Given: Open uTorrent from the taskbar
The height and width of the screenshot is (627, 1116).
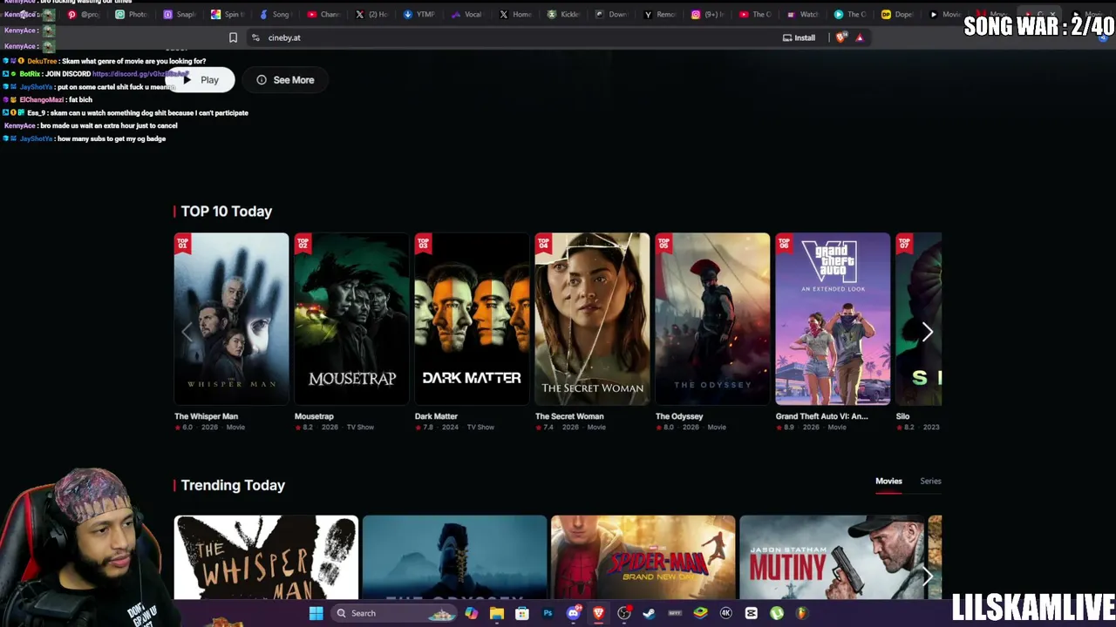Looking at the screenshot, I should pyautogui.click(x=776, y=613).
